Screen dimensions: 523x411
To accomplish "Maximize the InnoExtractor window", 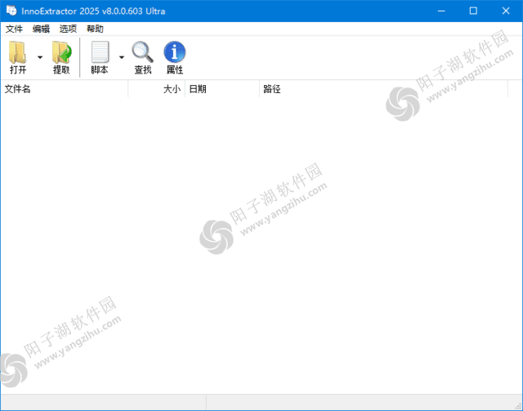I will click(x=473, y=11).
